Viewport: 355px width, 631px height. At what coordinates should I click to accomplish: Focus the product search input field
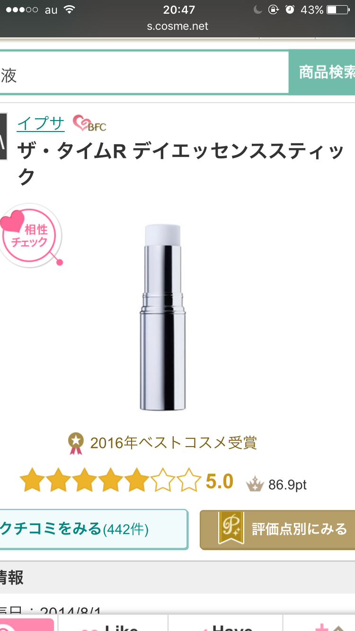[x=144, y=72]
